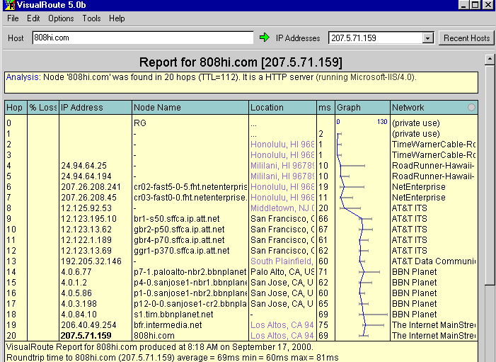Open the Help menu
This screenshot has width=496, height=362.
coord(117,18)
